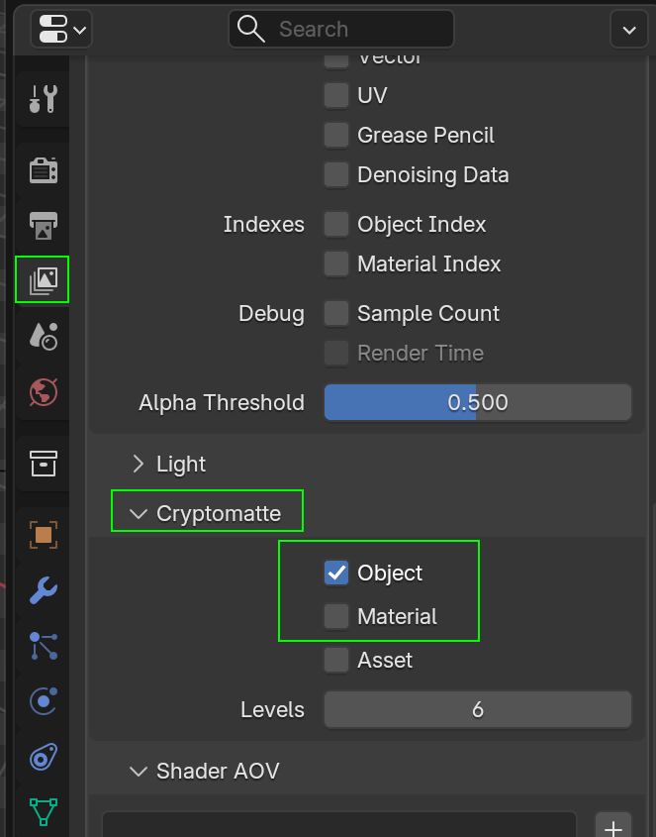This screenshot has height=837, width=656.
Task: Open the Scene properties tab
Action: click(43, 336)
